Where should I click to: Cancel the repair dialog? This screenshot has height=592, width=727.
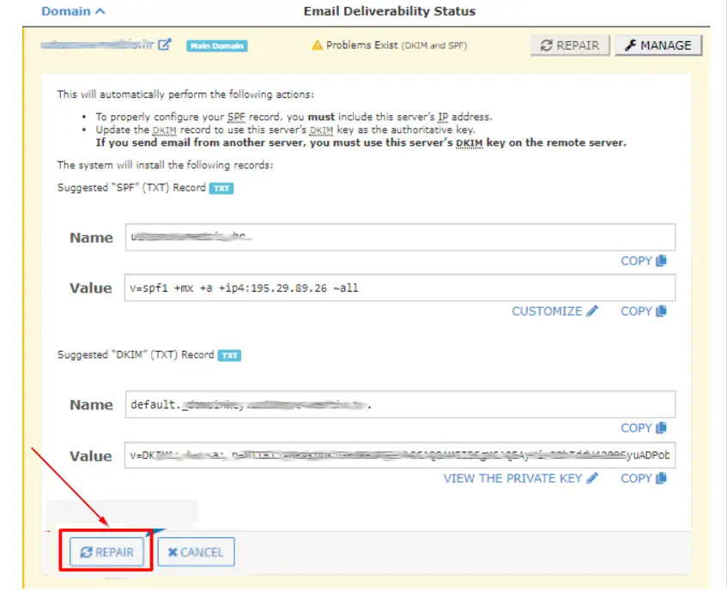tap(196, 553)
